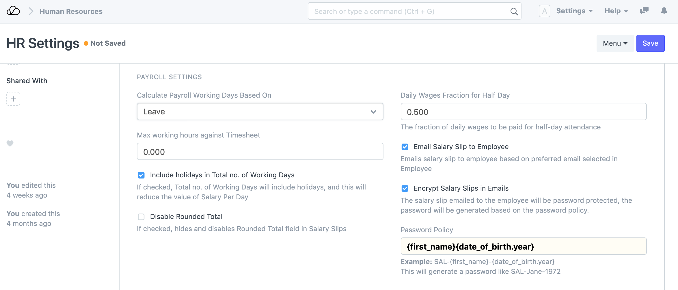Viewport: 678px width, 290px height.
Task: Enable the Disable Rounded Total checkbox
Action: click(141, 217)
